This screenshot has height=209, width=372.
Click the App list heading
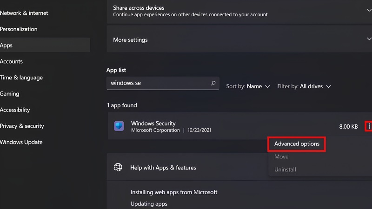tap(116, 70)
